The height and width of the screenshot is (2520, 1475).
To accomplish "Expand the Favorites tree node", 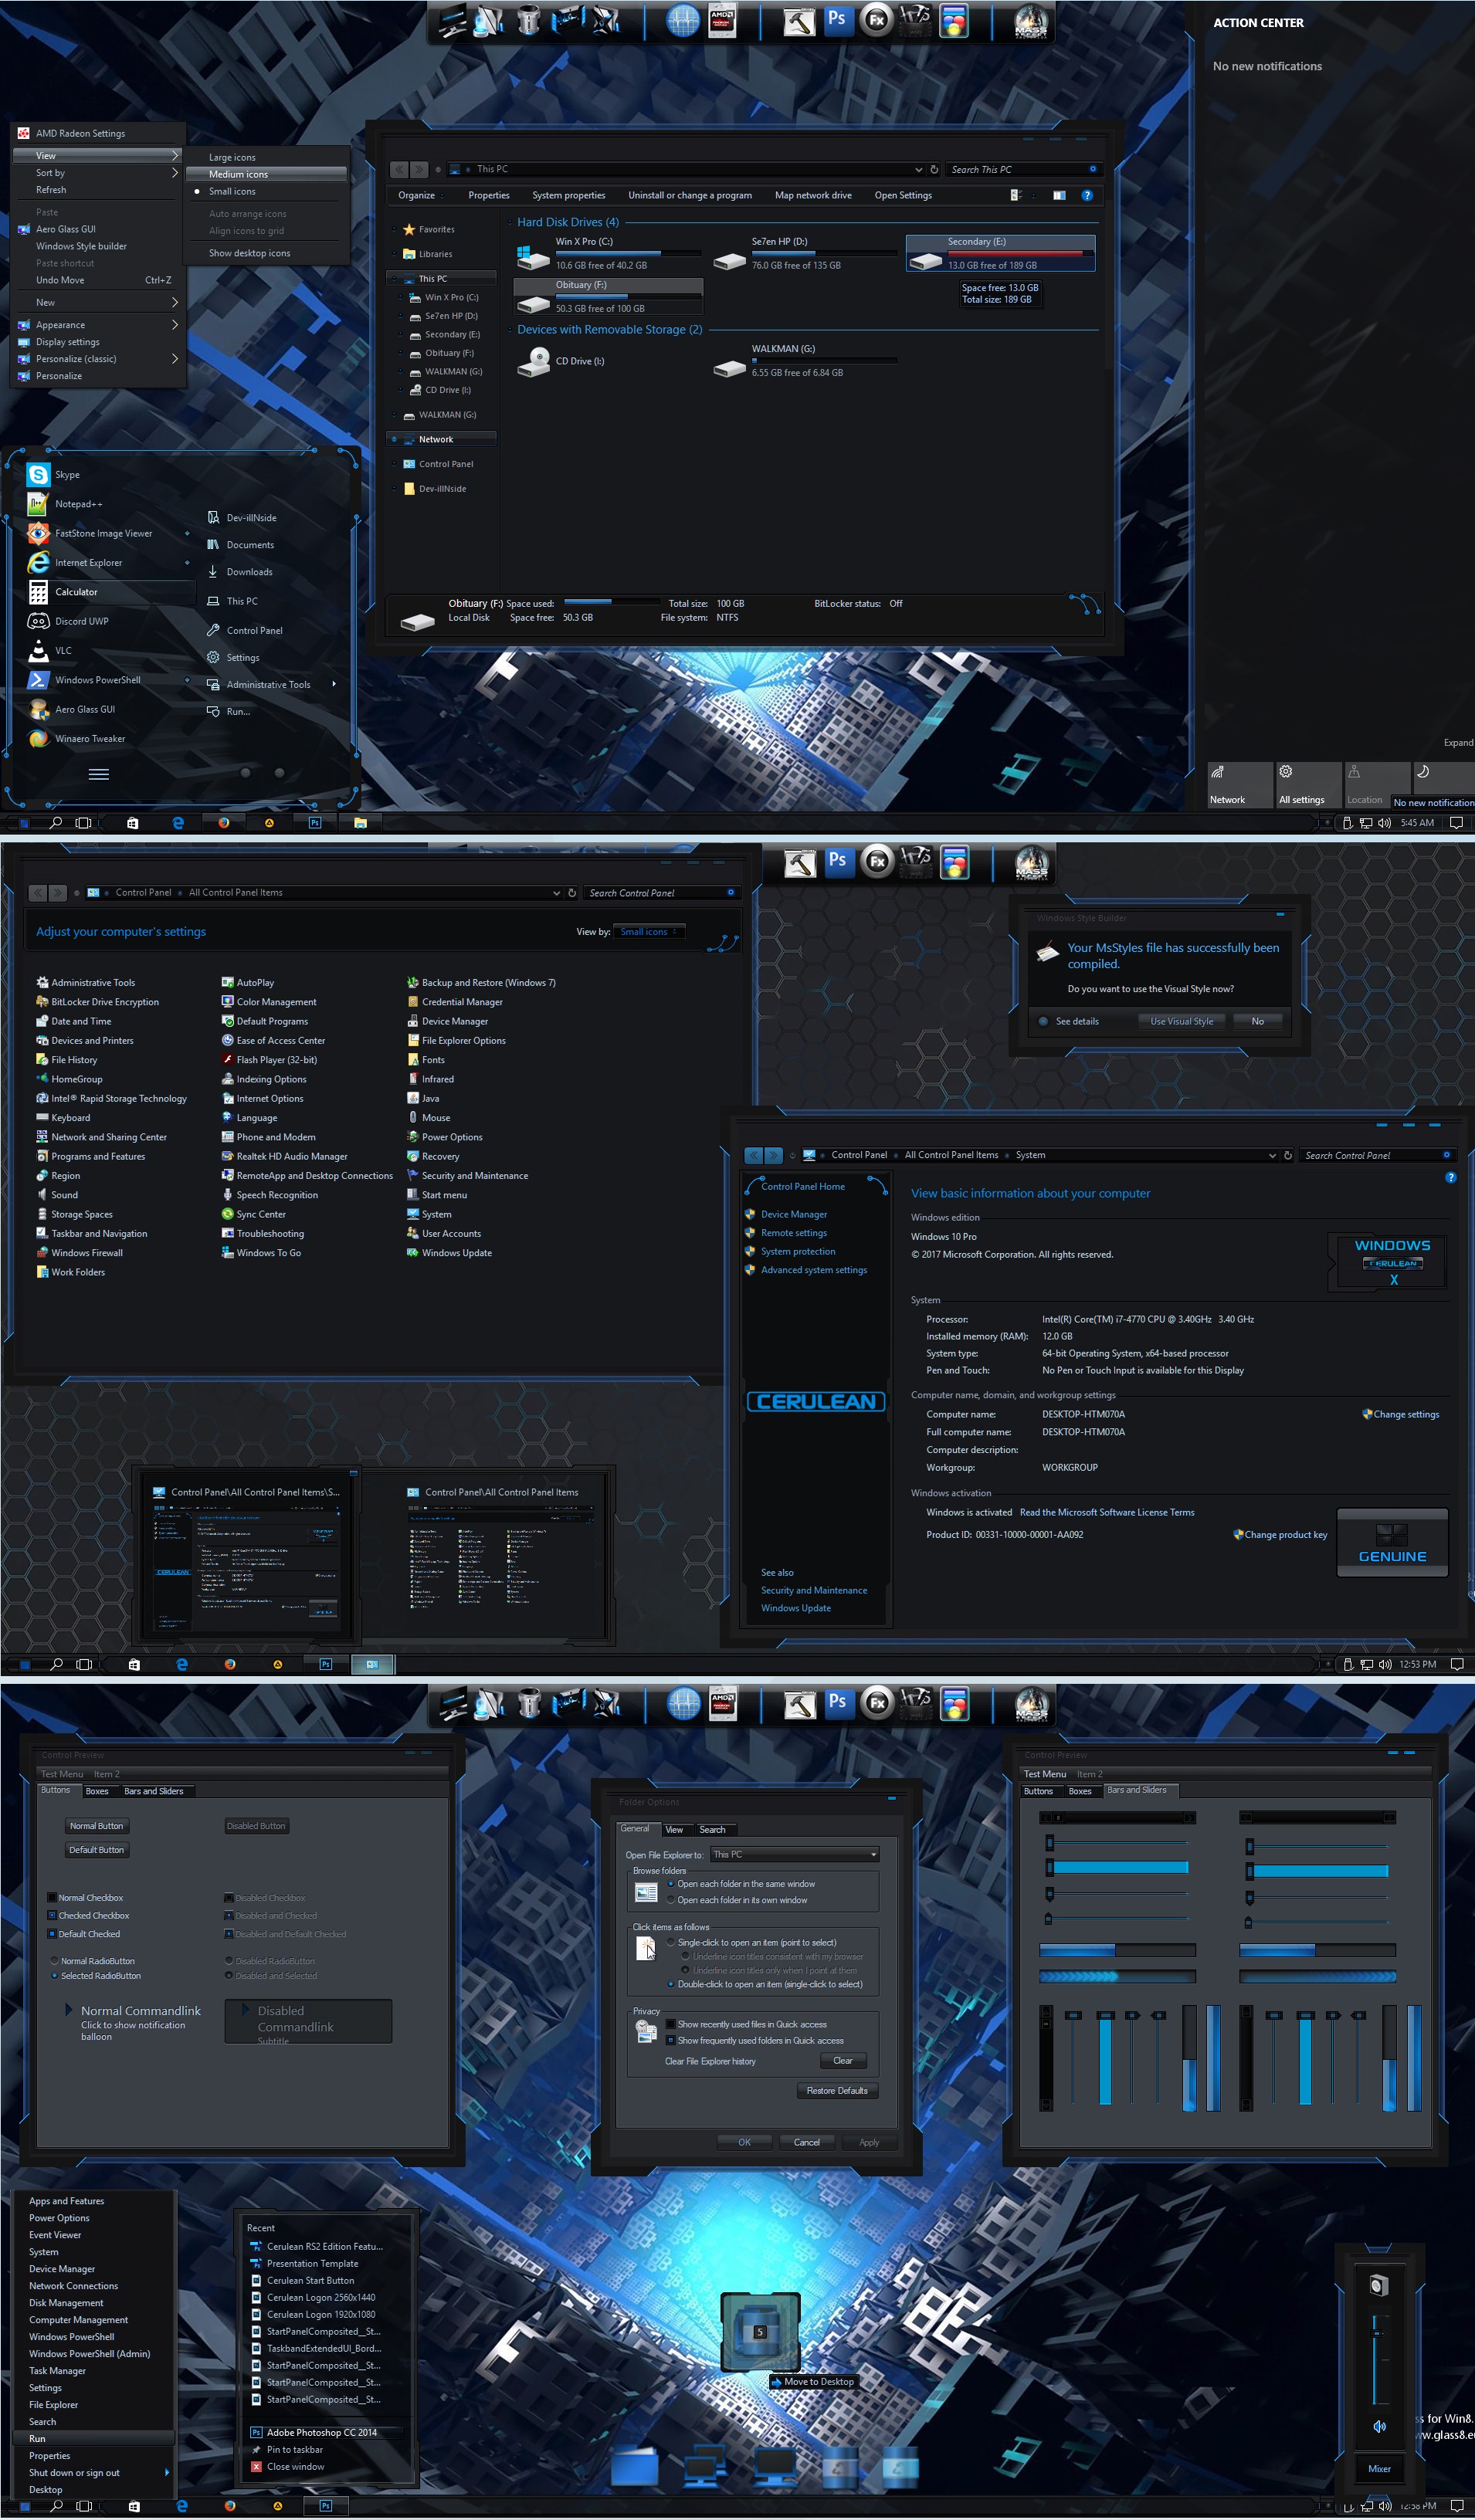I will click(394, 229).
